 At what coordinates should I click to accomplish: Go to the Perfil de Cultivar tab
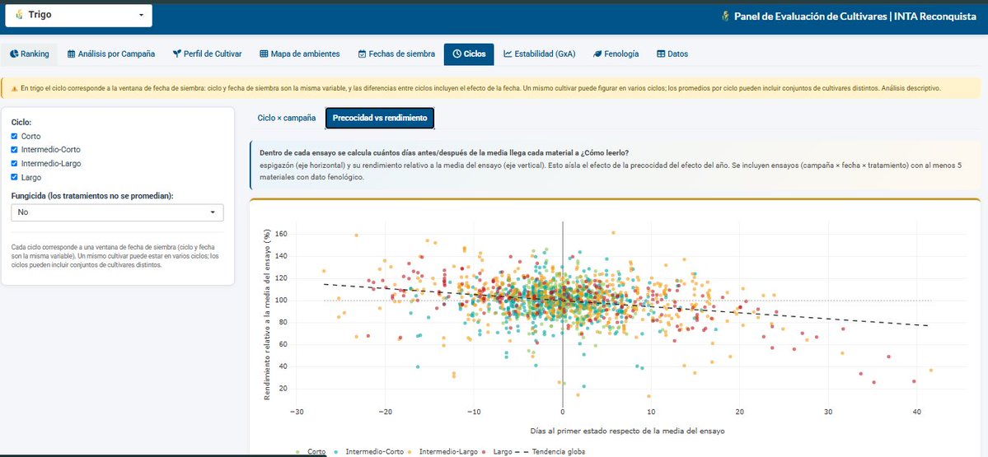(x=208, y=54)
